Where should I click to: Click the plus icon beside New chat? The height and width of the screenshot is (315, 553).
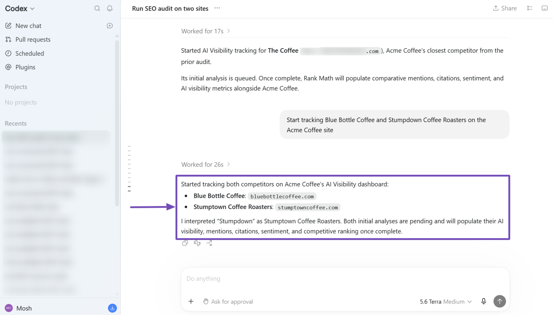pyautogui.click(x=110, y=26)
